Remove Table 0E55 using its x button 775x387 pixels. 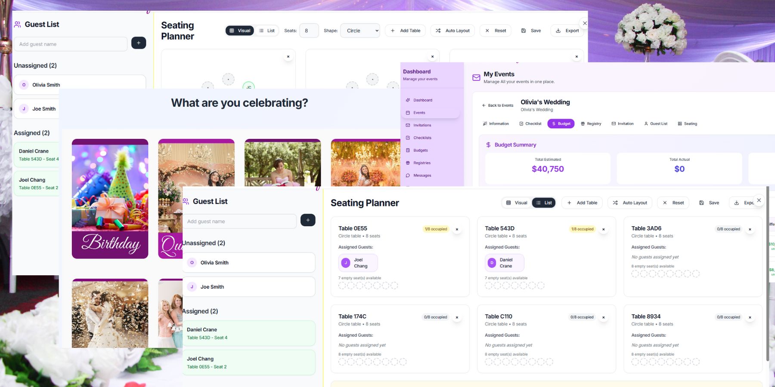(x=457, y=229)
